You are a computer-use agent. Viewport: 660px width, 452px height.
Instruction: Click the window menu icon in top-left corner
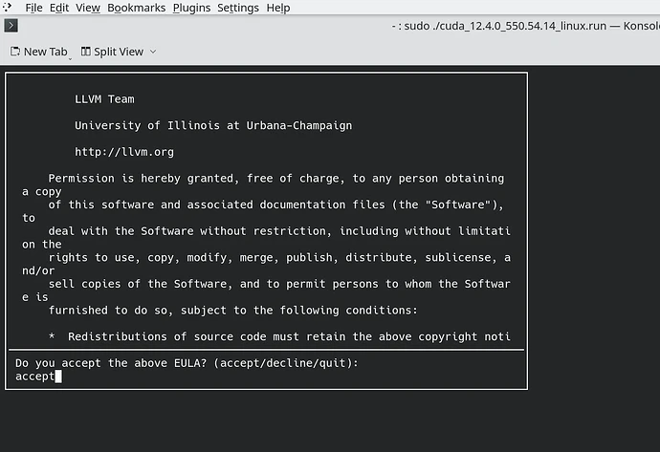click(6, 6)
